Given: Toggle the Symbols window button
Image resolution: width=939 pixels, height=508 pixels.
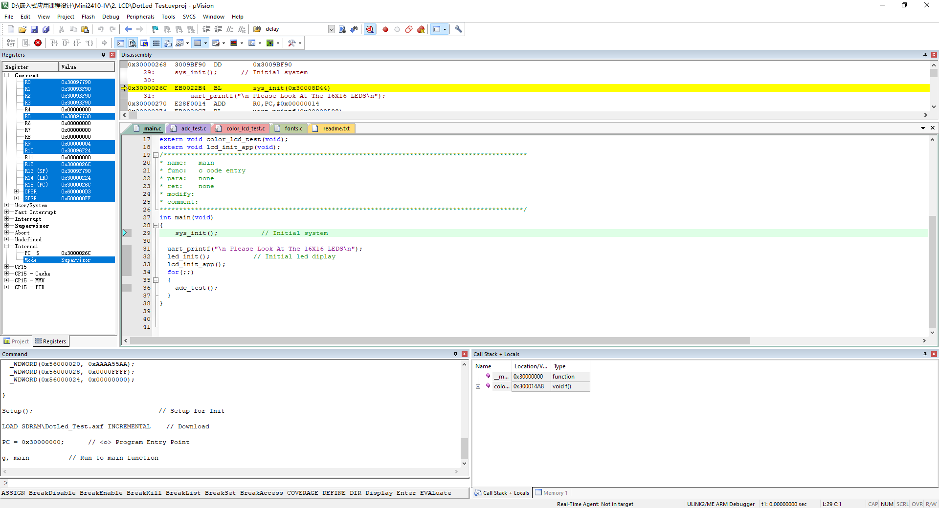Looking at the screenshot, I should 144,43.
